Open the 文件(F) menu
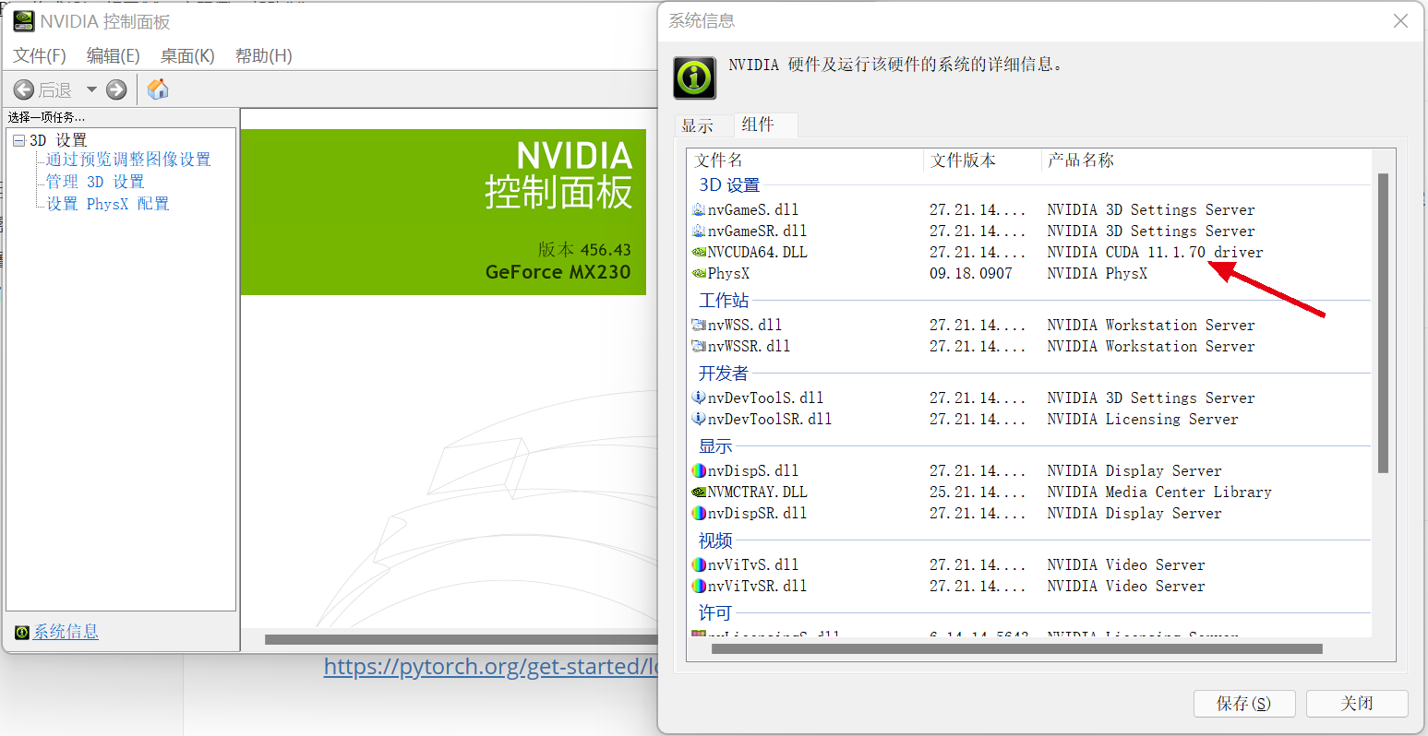This screenshot has width=1428, height=736. tap(40, 55)
